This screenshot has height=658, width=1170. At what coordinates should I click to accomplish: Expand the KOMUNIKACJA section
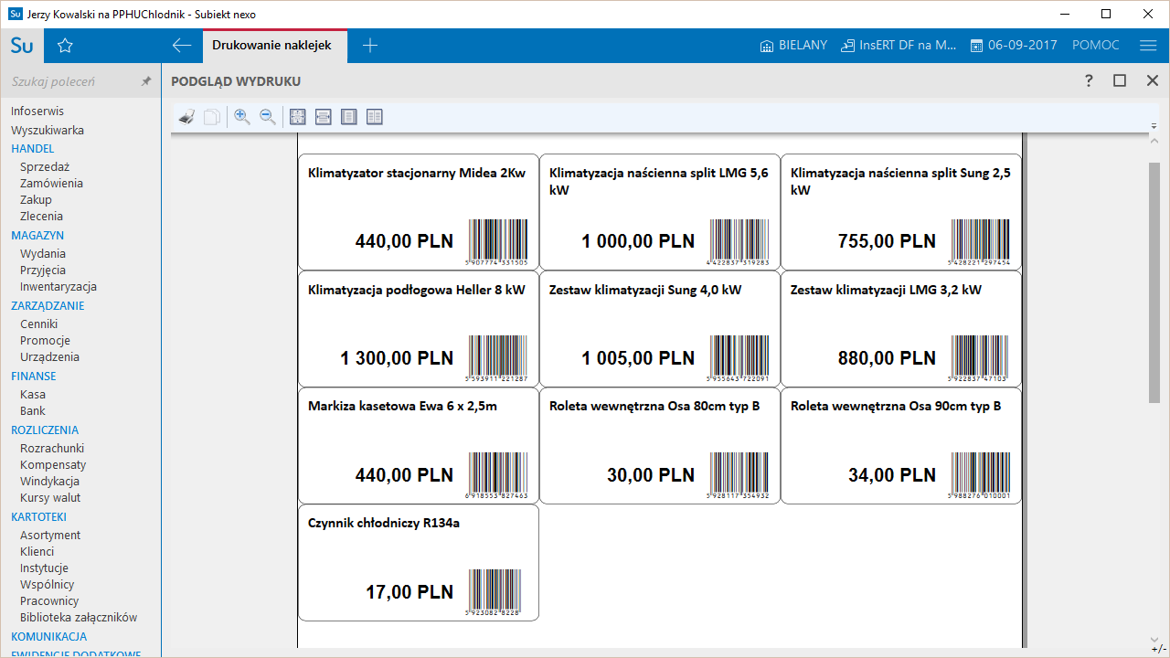[48, 637]
